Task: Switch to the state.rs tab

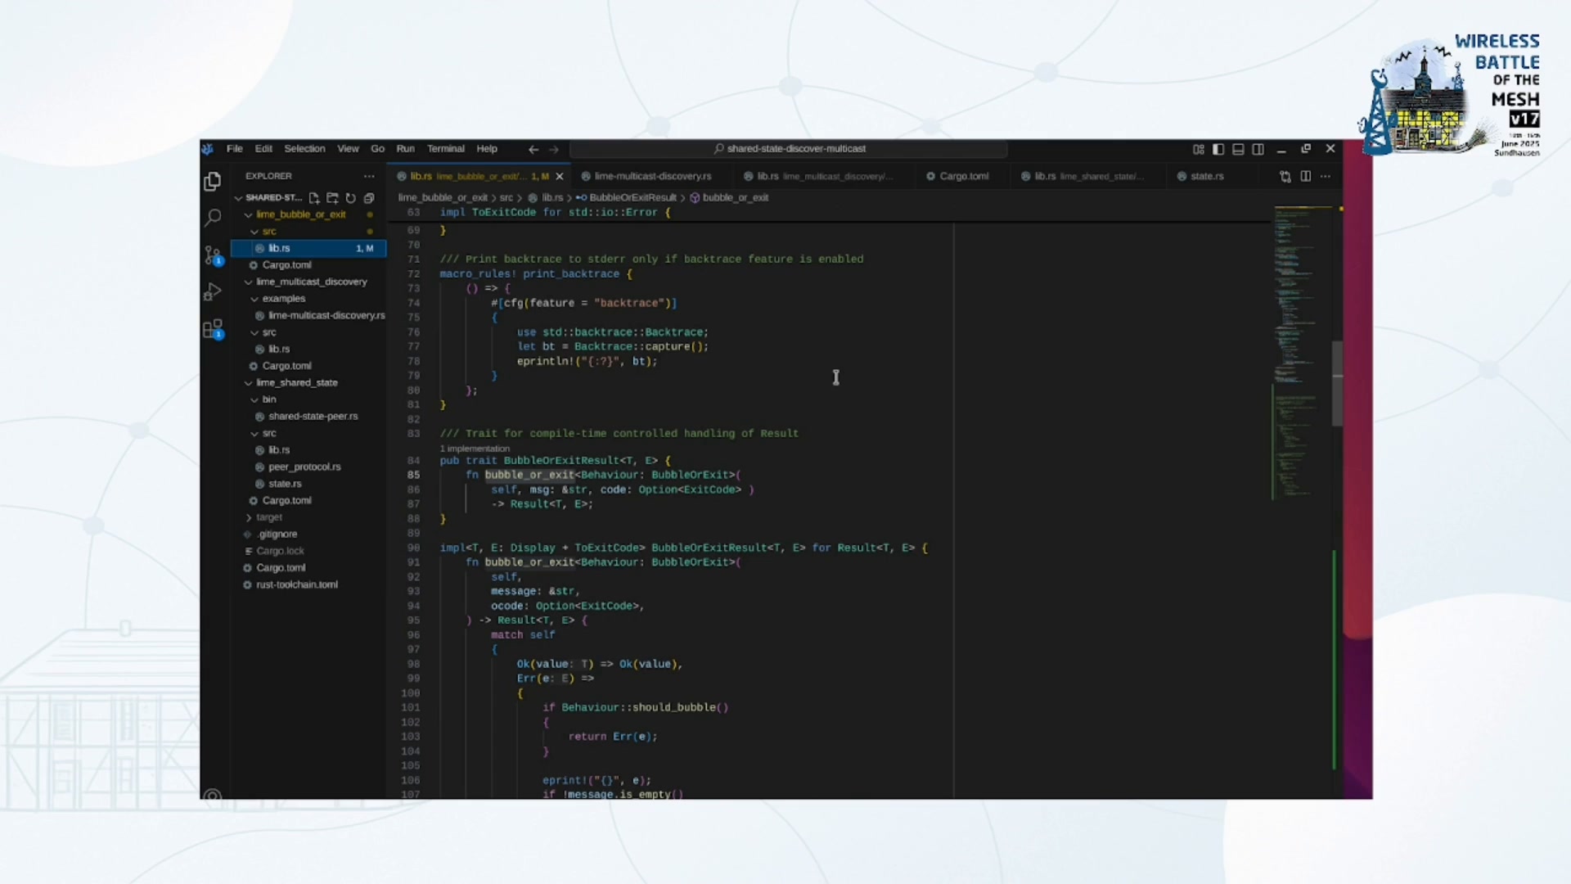Action: click(x=1206, y=176)
